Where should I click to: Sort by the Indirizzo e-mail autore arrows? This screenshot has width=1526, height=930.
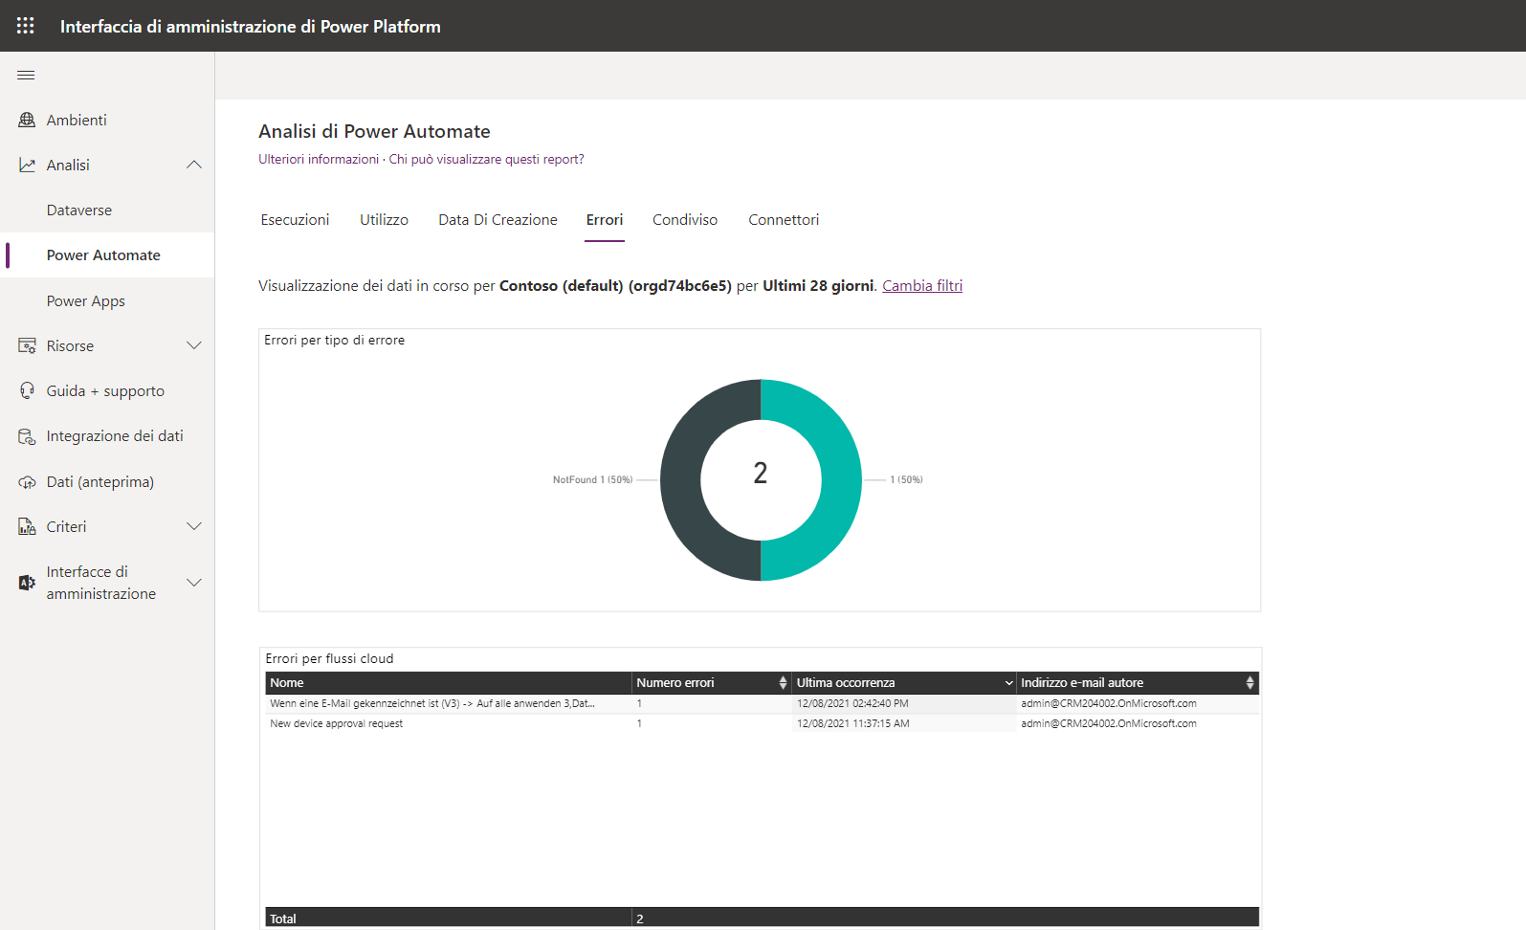[1250, 682]
